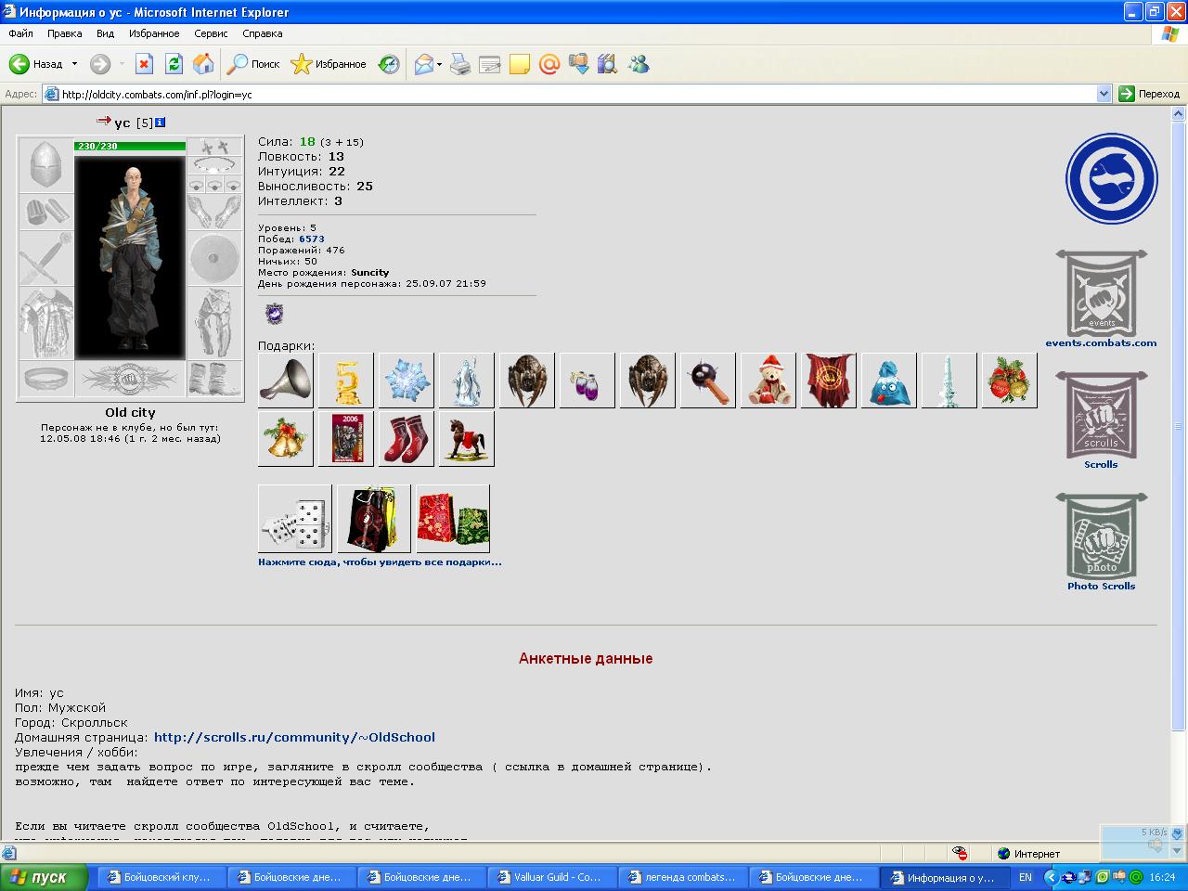Viewport: 1188px width, 891px height.
Task: Print the page with printer icon
Action: (x=460, y=64)
